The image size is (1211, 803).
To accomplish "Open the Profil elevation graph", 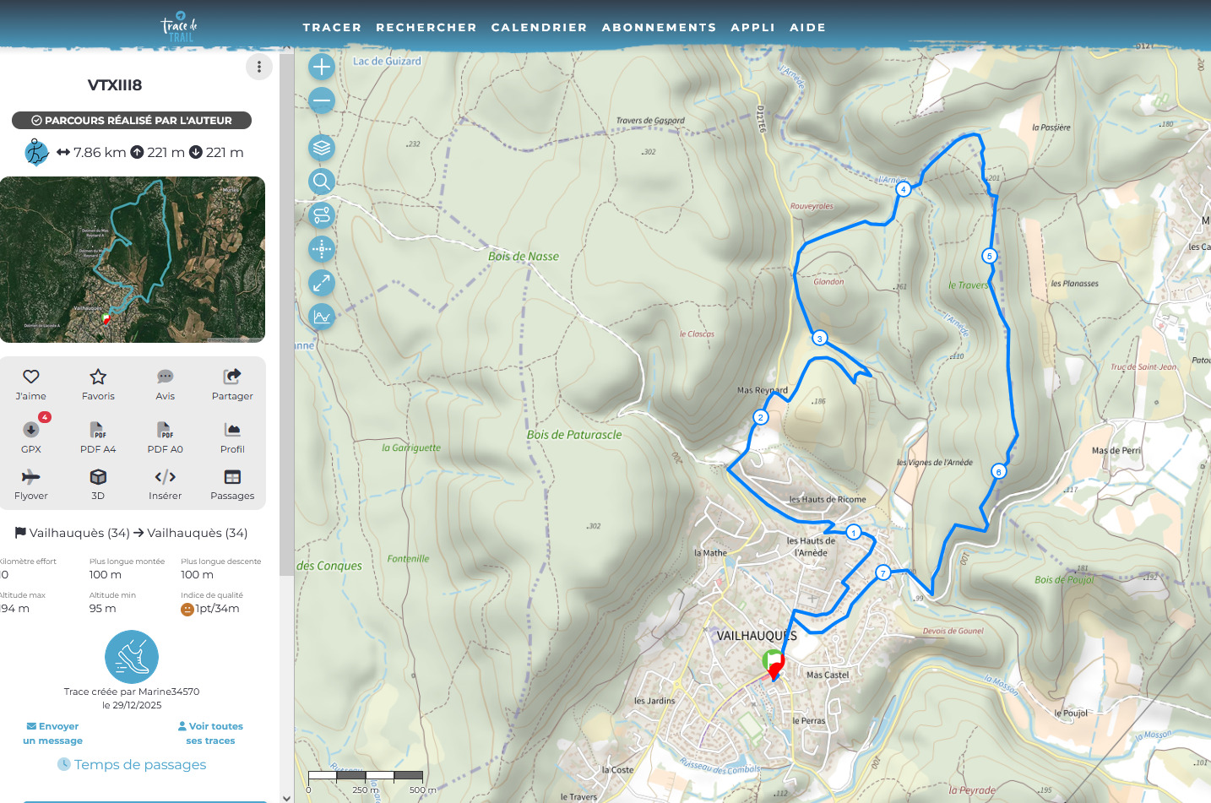I will pos(231,437).
